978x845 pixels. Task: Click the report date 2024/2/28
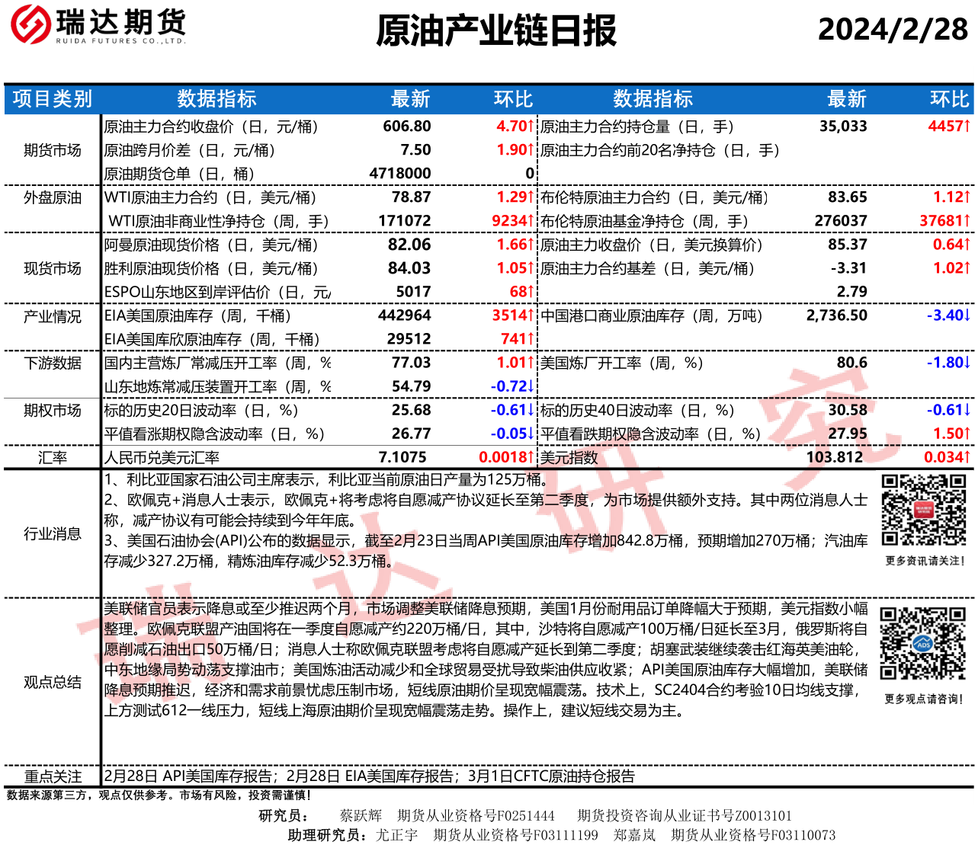tap(893, 30)
